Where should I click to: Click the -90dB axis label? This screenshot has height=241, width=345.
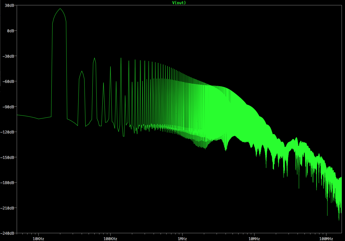pyautogui.click(x=8, y=107)
